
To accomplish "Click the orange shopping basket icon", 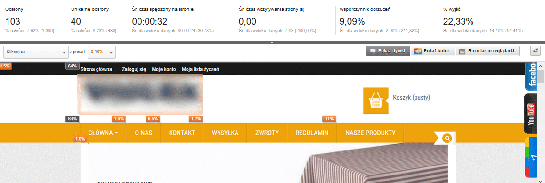I will pos(376,100).
